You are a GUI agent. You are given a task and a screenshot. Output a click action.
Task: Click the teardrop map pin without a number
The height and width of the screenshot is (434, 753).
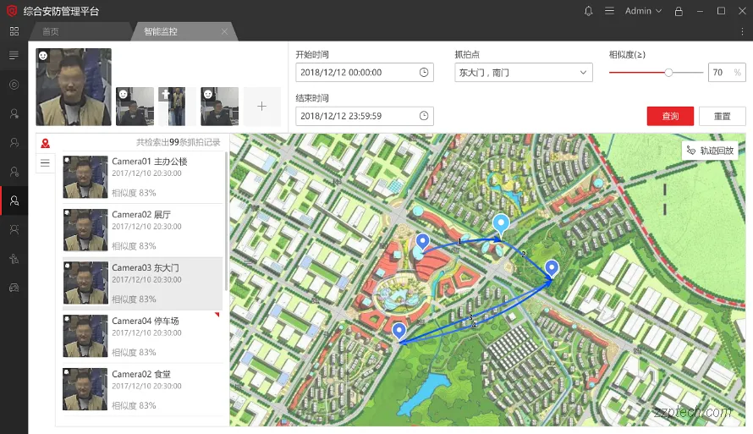coord(502,224)
